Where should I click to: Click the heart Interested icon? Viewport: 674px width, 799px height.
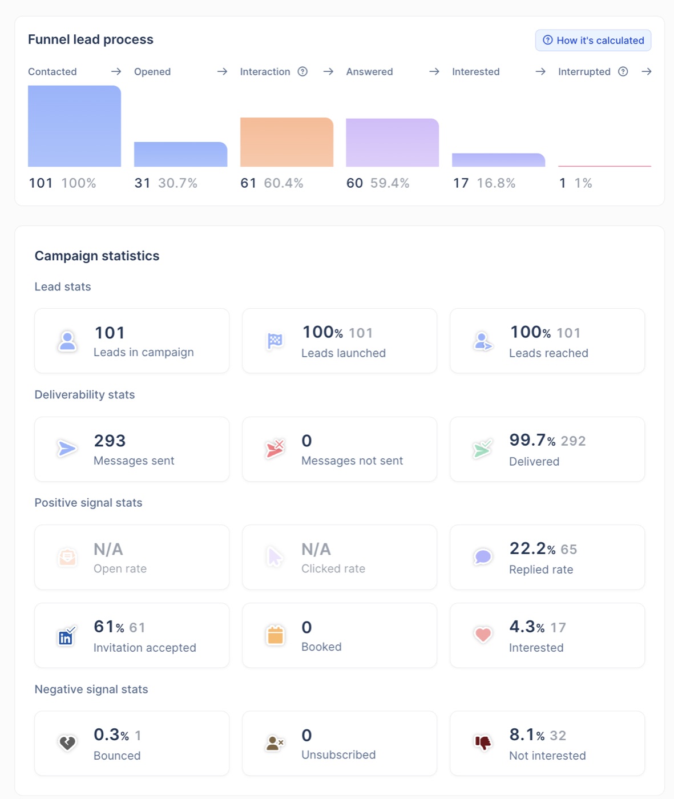(x=483, y=635)
